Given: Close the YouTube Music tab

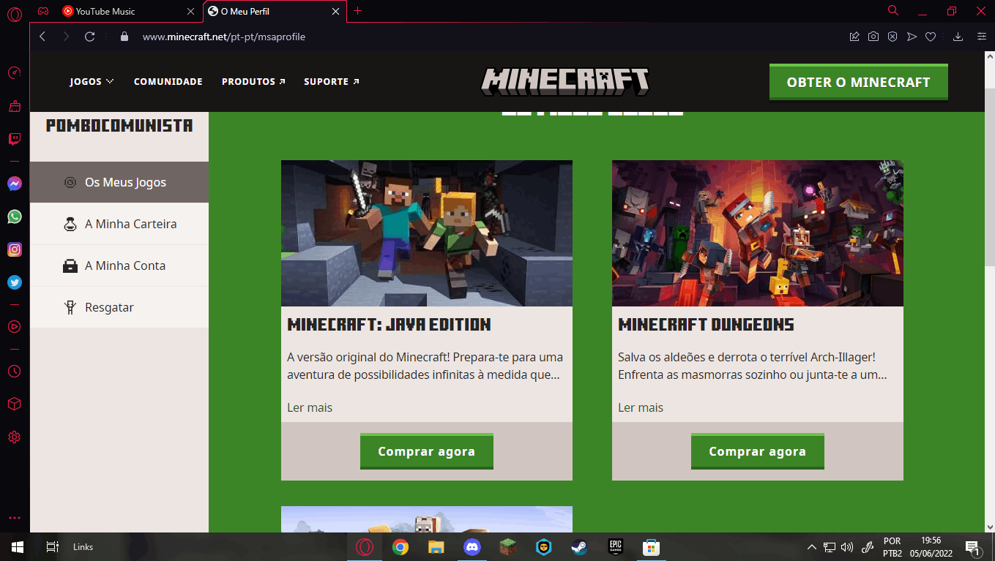Looking at the screenshot, I should coord(190,11).
